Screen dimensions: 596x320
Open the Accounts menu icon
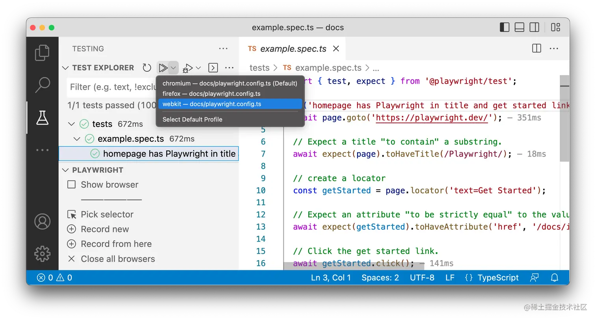pos(42,222)
